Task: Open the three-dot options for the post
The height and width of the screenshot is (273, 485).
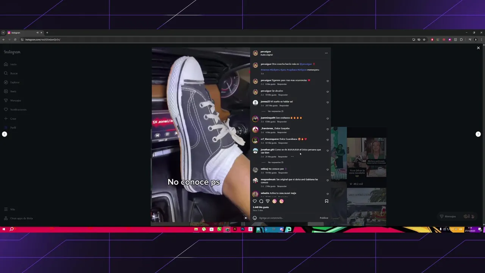Action: pyautogui.click(x=326, y=53)
